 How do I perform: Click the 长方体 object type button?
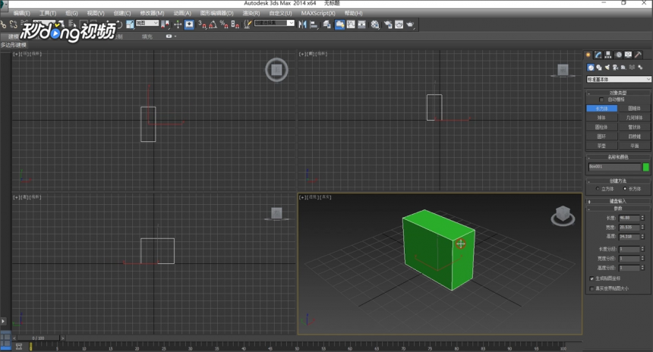(x=602, y=108)
